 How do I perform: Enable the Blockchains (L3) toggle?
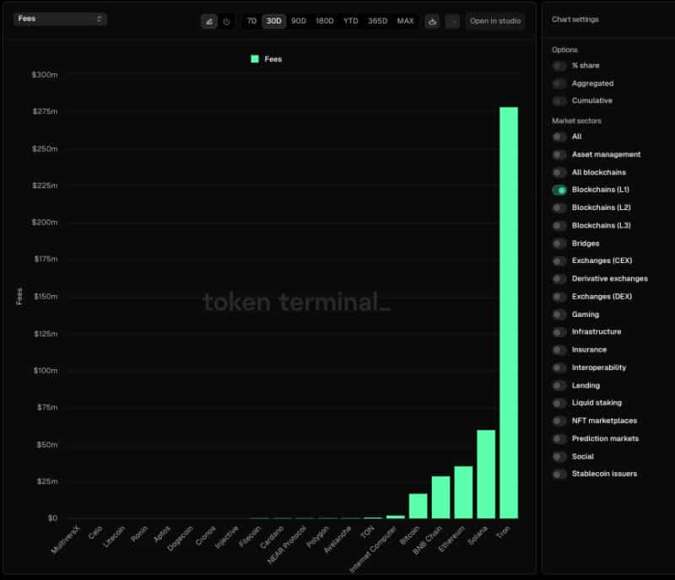tap(559, 225)
